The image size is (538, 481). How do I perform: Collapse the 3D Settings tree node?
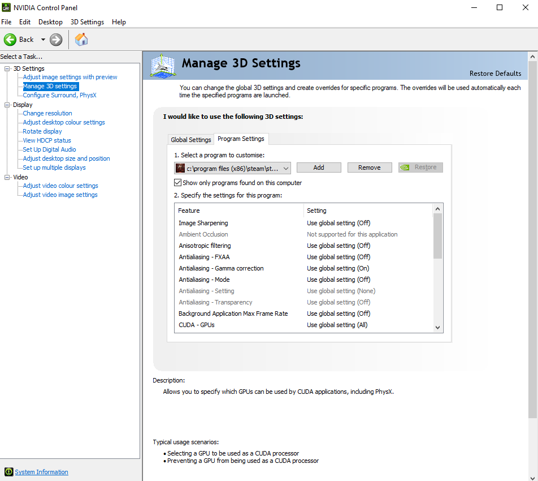coord(7,68)
